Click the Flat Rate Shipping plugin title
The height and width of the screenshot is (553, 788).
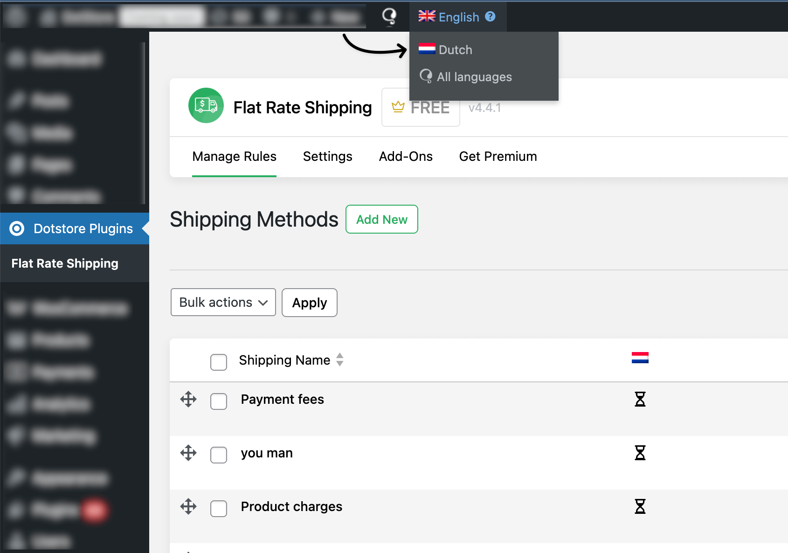pyautogui.click(x=303, y=108)
